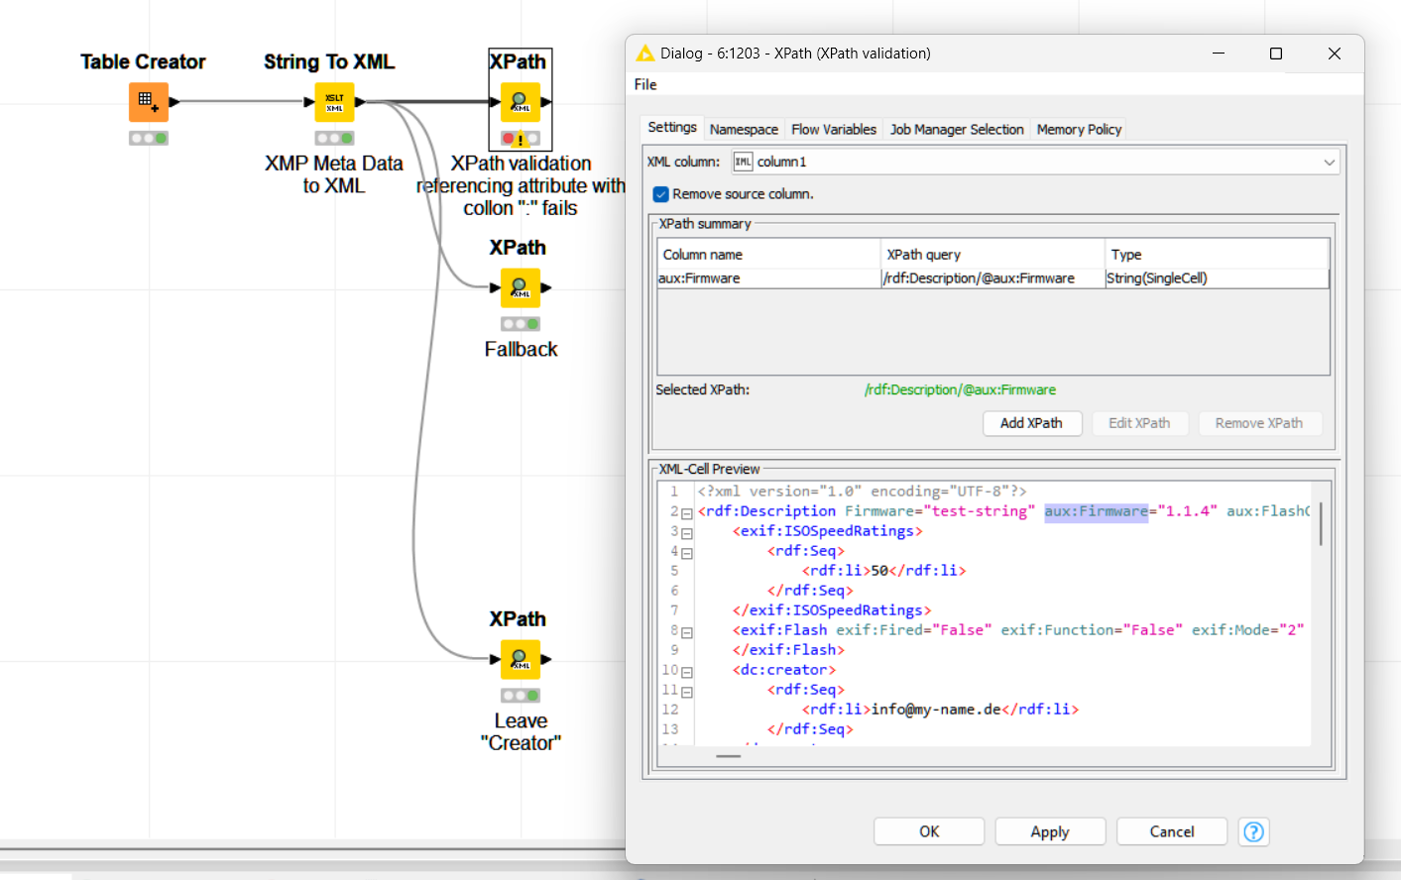Open the Flow Variables tab

pos(833,130)
